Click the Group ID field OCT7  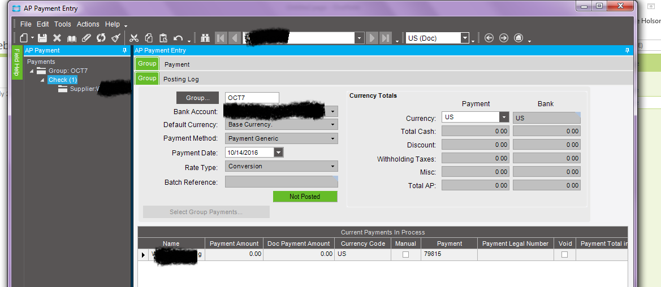pyautogui.click(x=252, y=98)
